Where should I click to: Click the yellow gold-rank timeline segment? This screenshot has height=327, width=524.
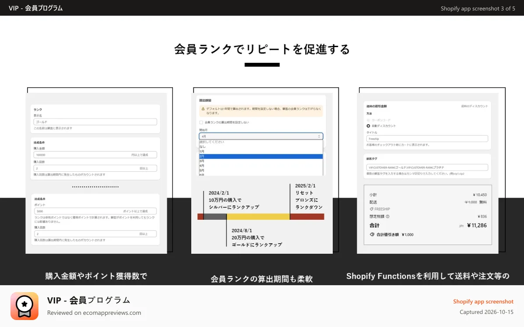pyautogui.click(x=258, y=216)
